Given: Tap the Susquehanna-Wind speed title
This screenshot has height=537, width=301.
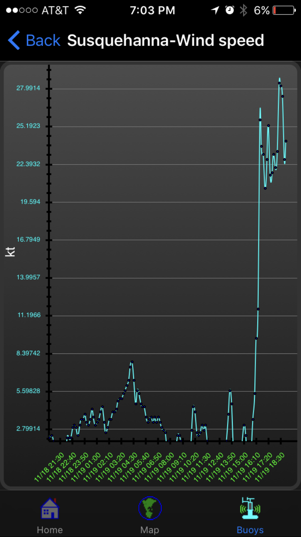Looking at the screenshot, I should click(165, 41).
